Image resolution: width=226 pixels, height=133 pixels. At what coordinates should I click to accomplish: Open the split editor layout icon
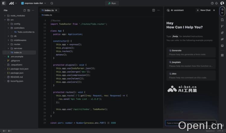click(x=154, y=10)
